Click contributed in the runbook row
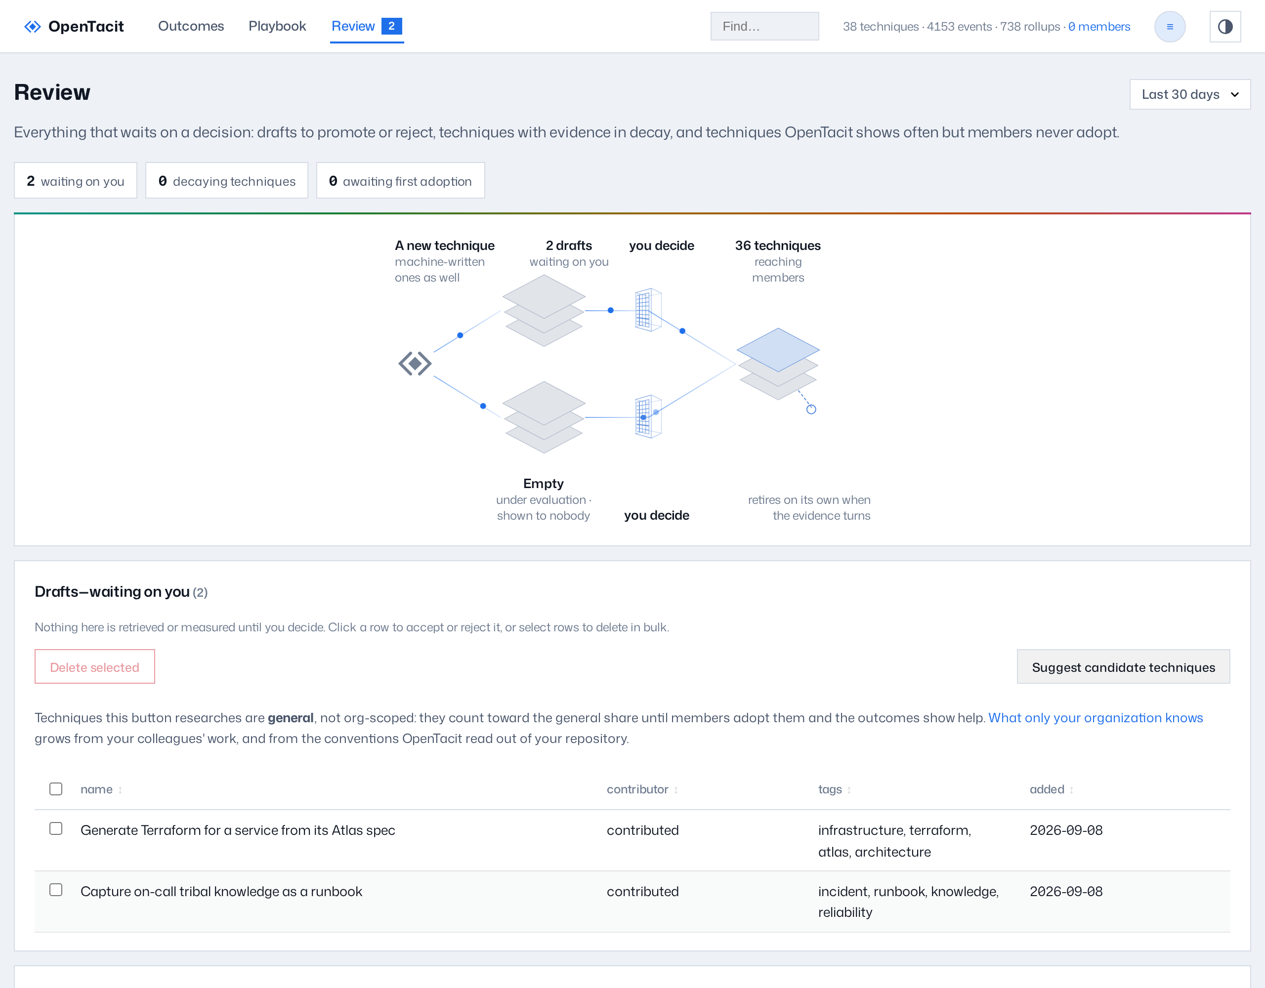The height and width of the screenshot is (988, 1265). pyautogui.click(x=642, y=891)
